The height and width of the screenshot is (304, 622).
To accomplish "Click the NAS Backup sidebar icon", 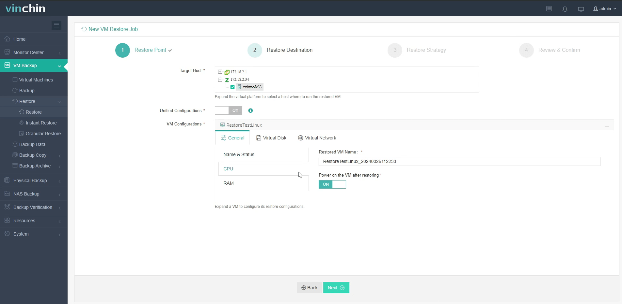I will tap(7, 194).
